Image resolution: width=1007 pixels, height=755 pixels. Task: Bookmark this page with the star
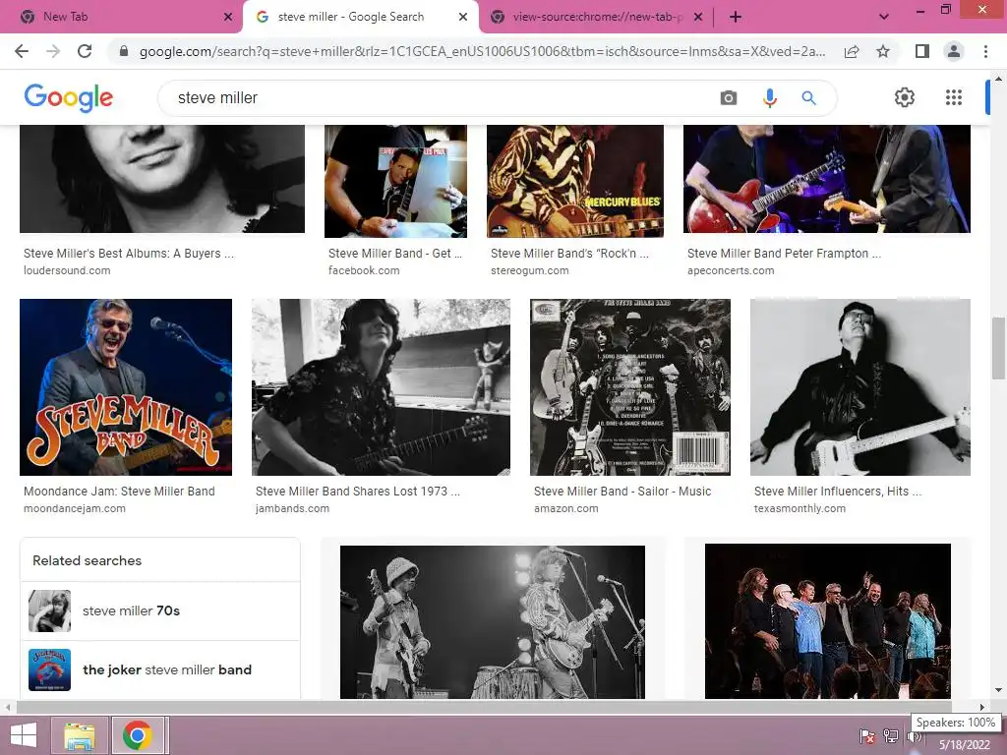(x=883, y=51)
